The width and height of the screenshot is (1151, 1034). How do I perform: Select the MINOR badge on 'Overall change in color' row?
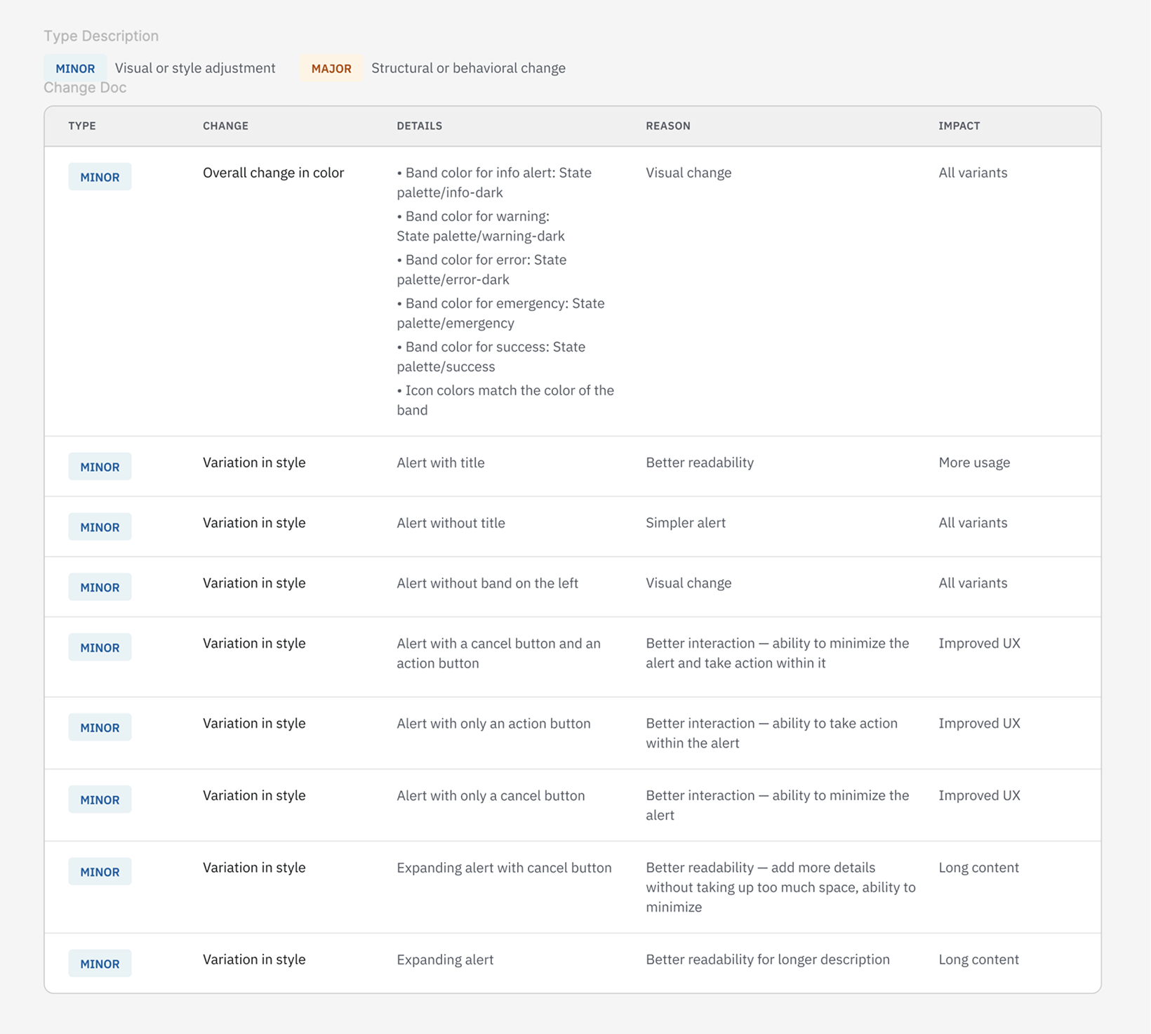click(100, 177)
